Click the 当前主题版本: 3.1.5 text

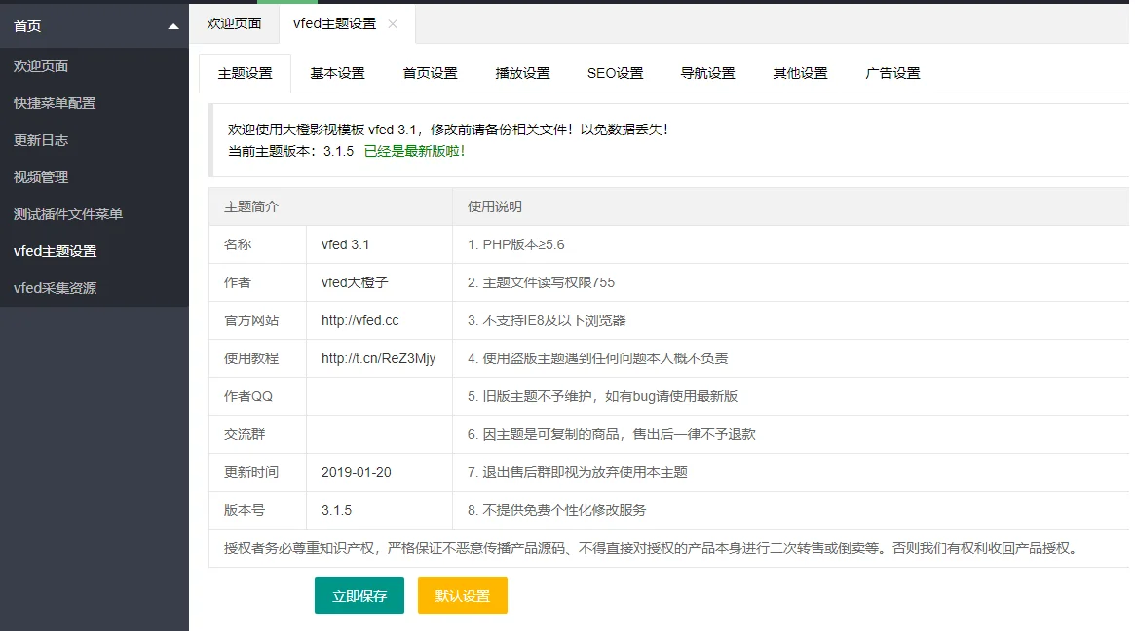pyautogui.click(x=291, y=151)
